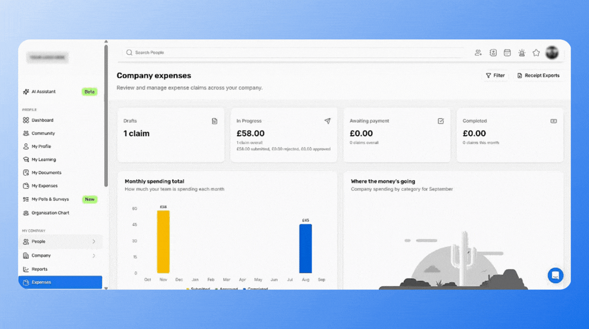Click the Receipt Exports button
This screenshot has width=589, height=329.
pos(538,75)
